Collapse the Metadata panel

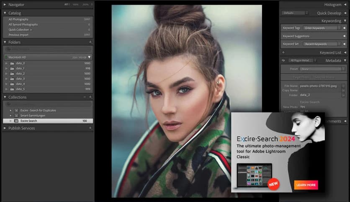click(345, 61)
